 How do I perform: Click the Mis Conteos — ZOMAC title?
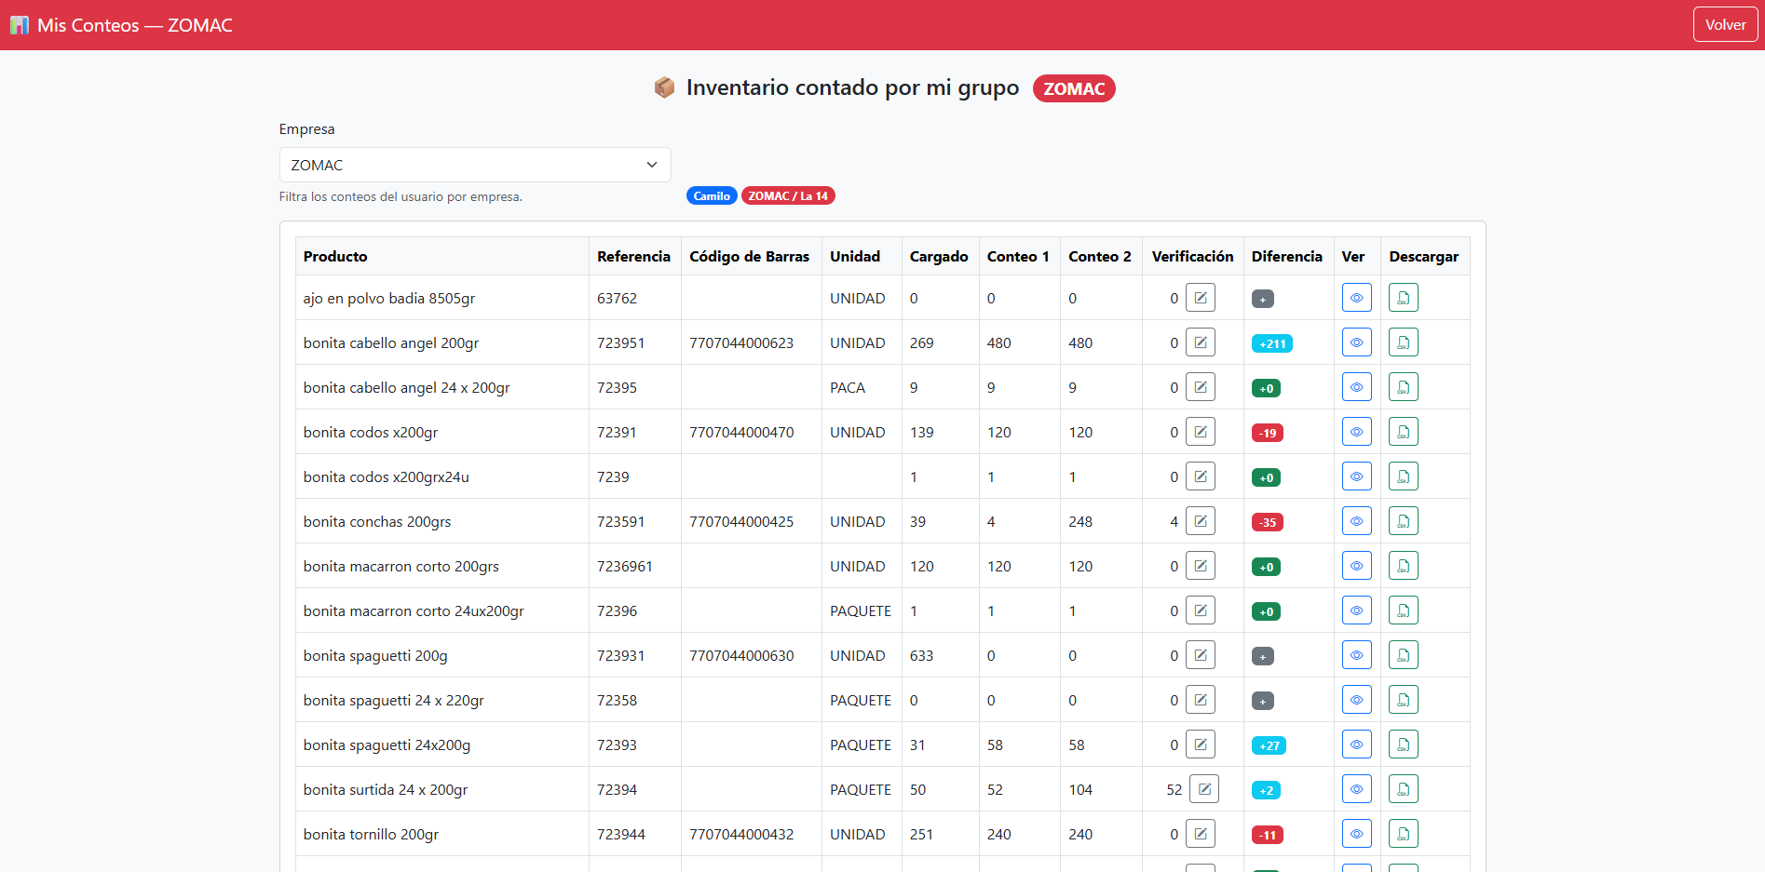[134, 25]
